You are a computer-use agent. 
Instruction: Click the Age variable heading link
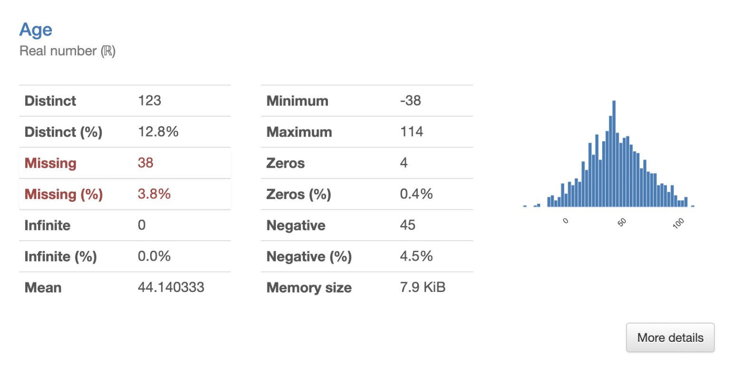[x=36, y=30]
